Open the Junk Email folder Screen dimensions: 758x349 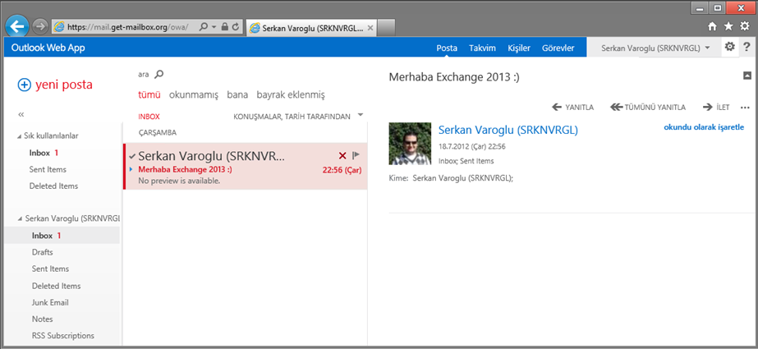pos(50,302)
